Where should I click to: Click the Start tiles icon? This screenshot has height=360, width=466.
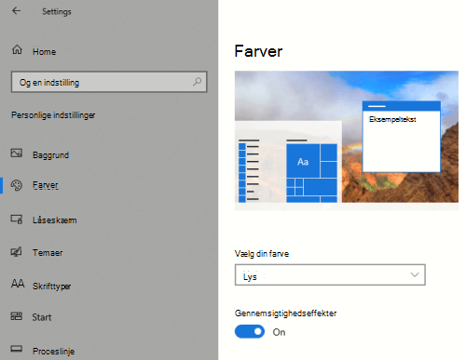(x=17, y=316)
